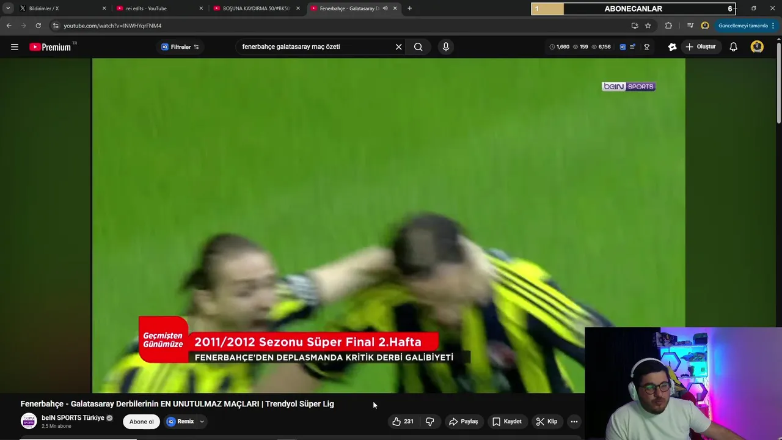The height and width of the screenshot is (440, 782).
Task: Open site information icon in address bar
Action: pos(56,26)
